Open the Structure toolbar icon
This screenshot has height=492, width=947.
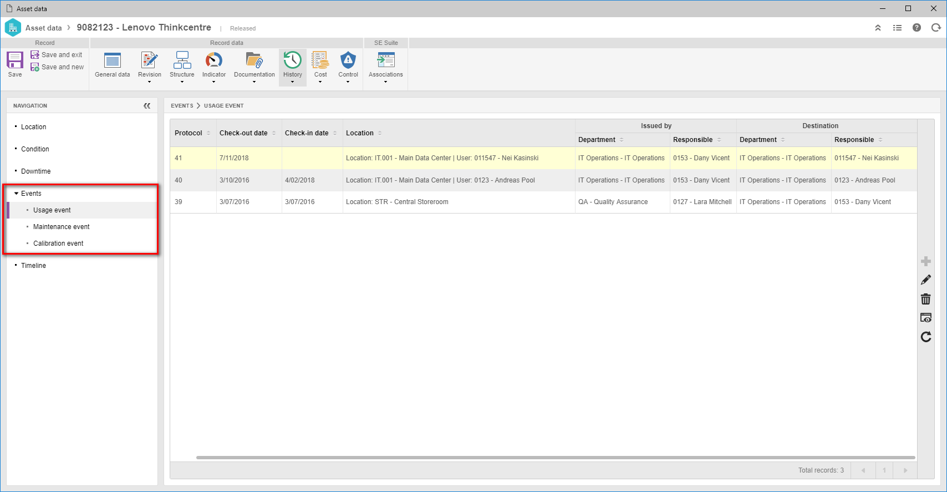point(182,60)
